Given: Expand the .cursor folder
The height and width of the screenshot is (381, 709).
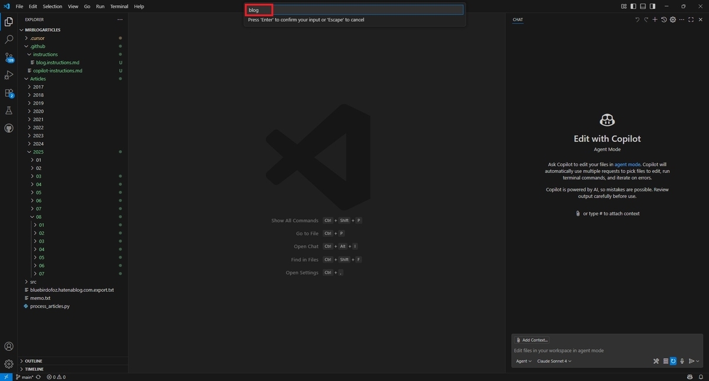Looking at the screenshot, I should (37, 38).
